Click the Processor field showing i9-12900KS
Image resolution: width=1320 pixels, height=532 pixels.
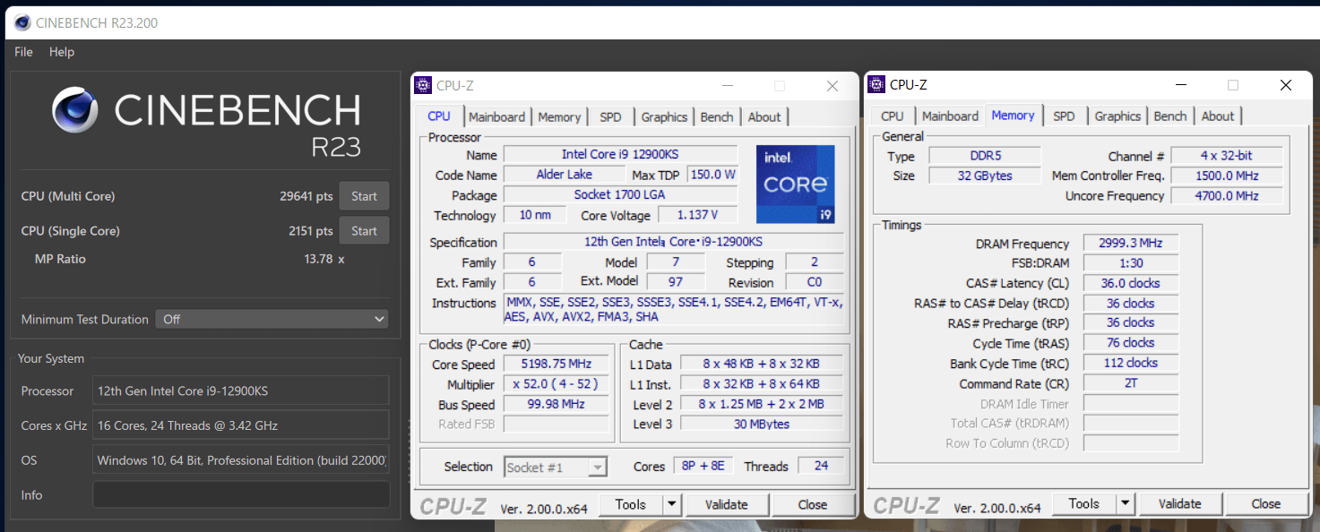(241, 390)
